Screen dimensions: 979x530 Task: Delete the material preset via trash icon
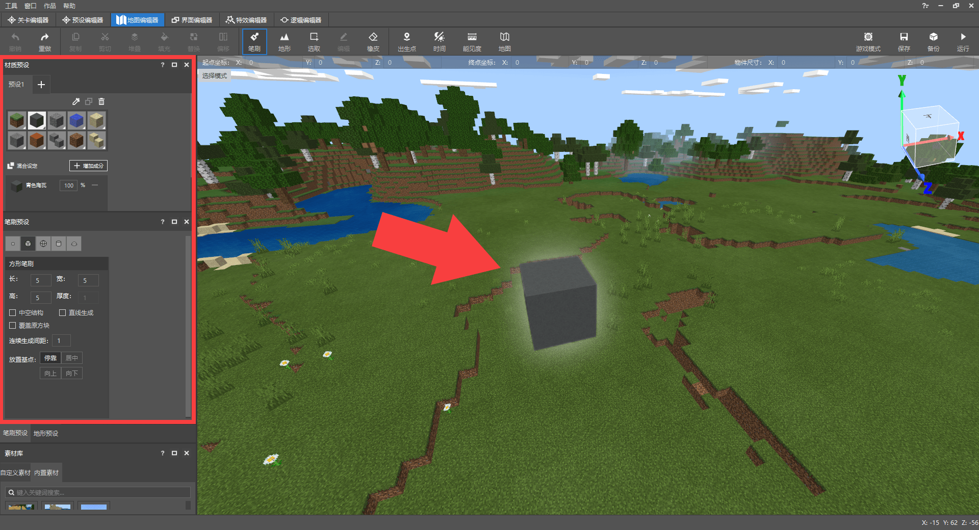tap(101, 101)
